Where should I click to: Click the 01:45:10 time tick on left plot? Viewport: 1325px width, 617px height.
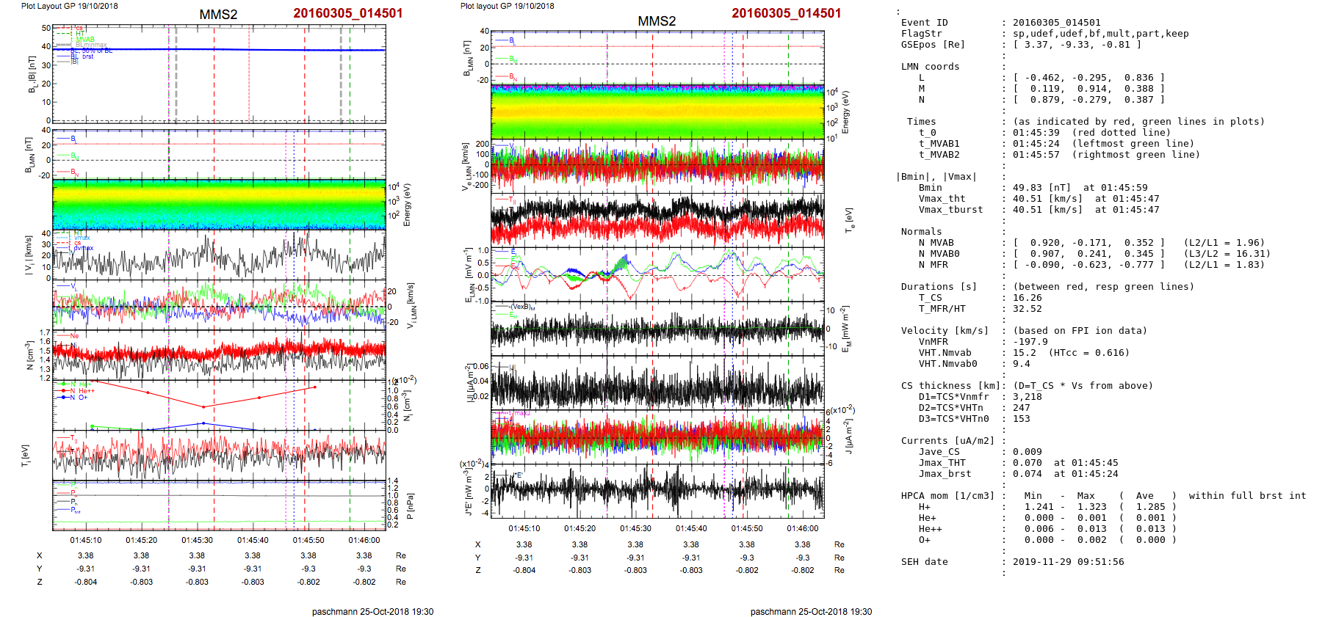pos(86,540)
